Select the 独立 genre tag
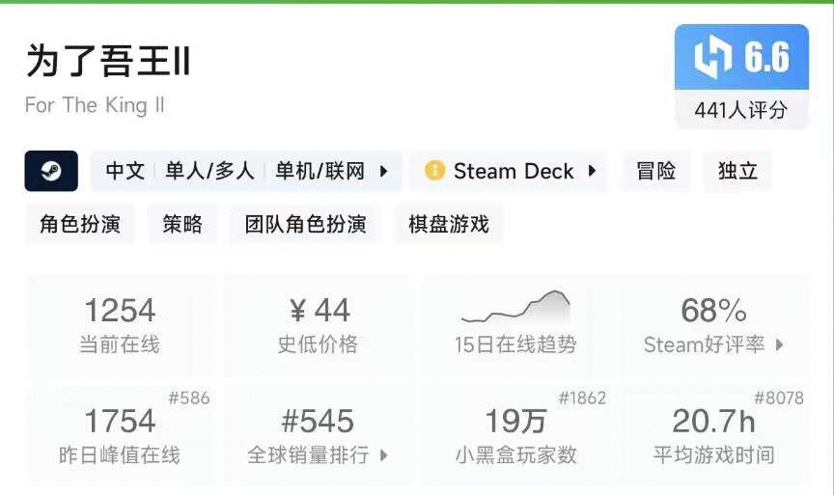834x495 pixels. pyautogui.click(x=737, y=172)
